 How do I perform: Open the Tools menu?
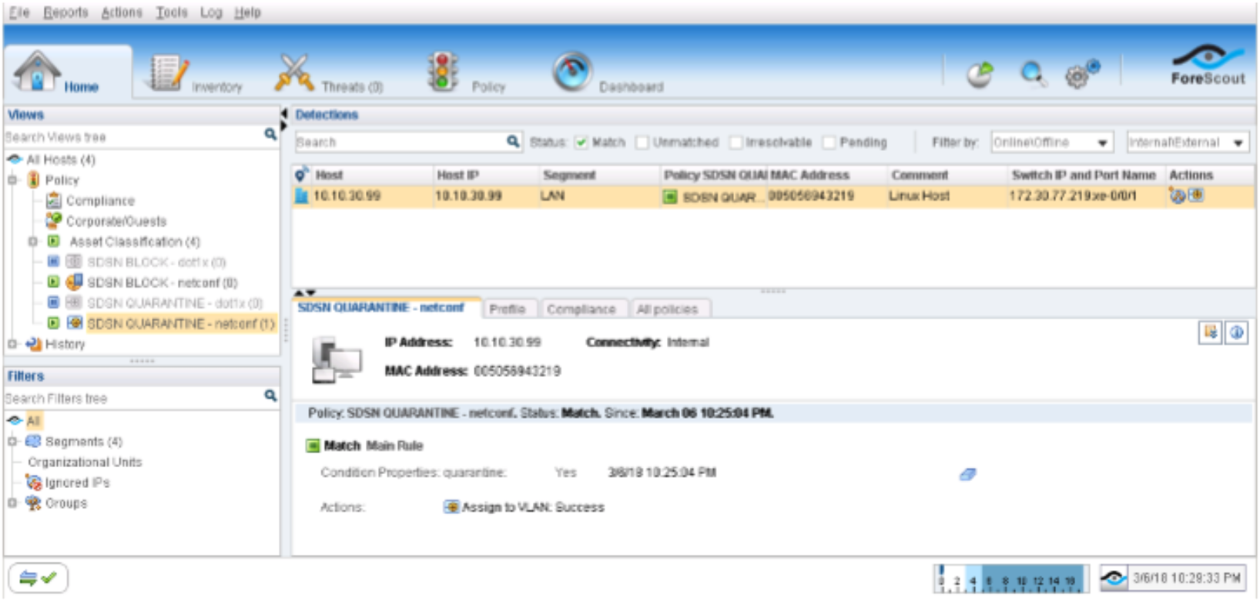172,12
